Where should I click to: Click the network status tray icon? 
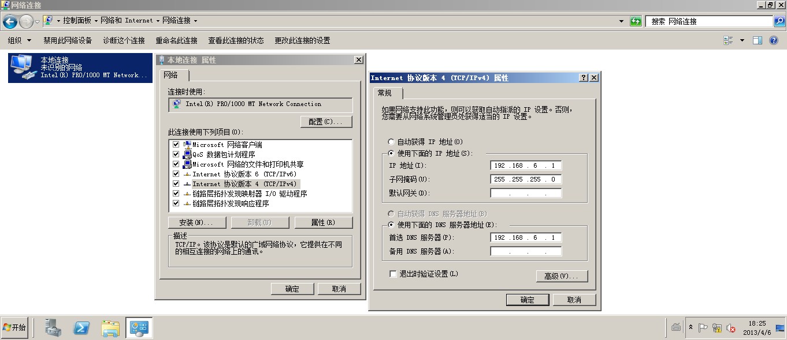point(717,328)
